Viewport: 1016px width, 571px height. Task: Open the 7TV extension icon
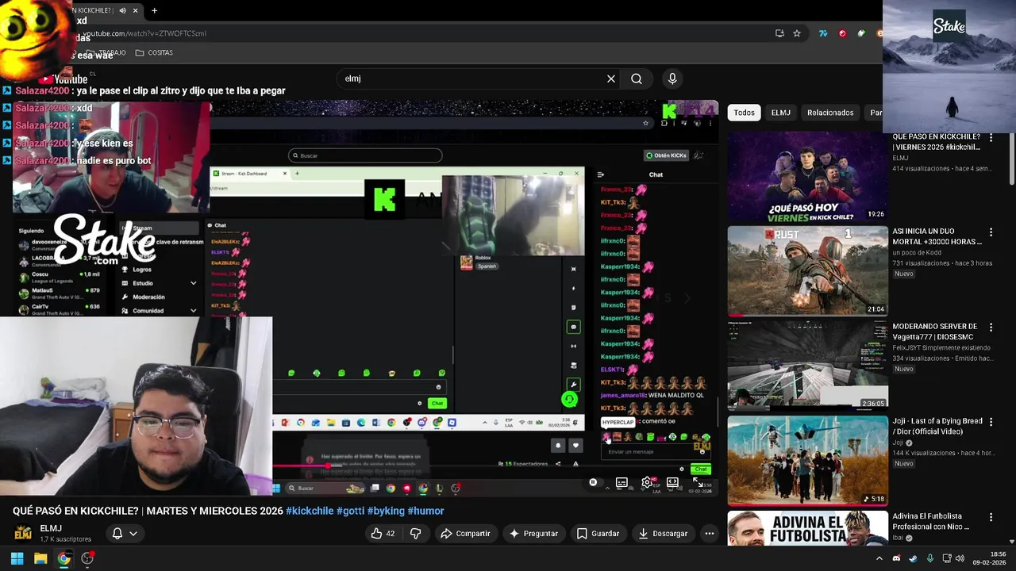tap(823, 33)
